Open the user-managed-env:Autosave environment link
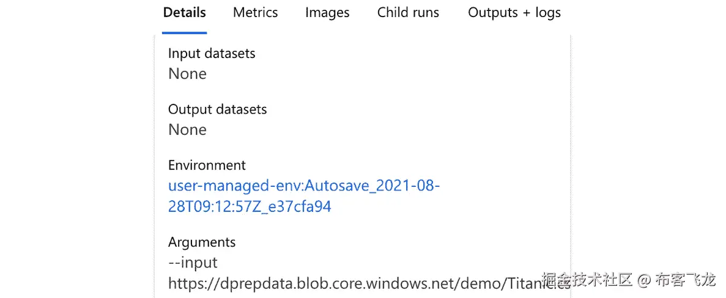726x298 pixels. [x=303, y=186]
